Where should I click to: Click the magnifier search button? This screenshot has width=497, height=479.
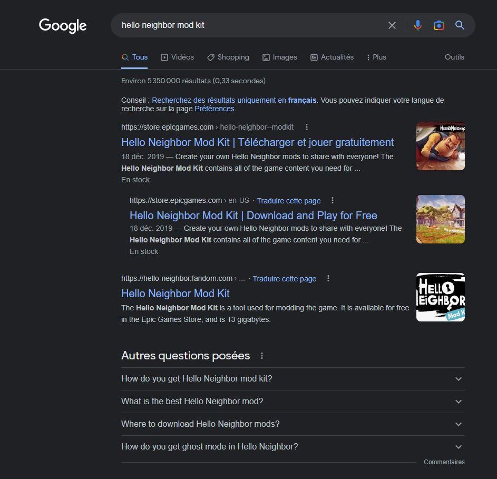460,25
